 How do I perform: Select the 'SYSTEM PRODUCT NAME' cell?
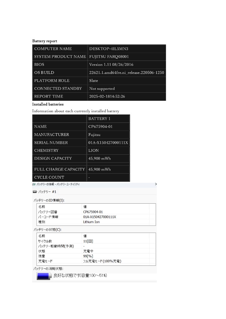pyautogui.click(x=60, y=56)
